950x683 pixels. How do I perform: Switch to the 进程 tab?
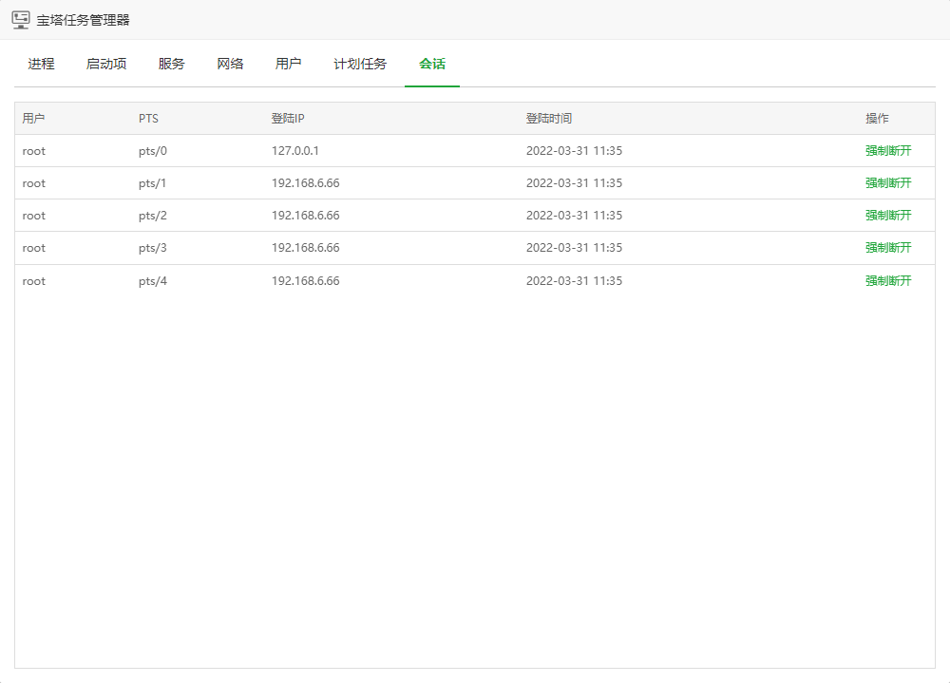(x=41, y=65)
